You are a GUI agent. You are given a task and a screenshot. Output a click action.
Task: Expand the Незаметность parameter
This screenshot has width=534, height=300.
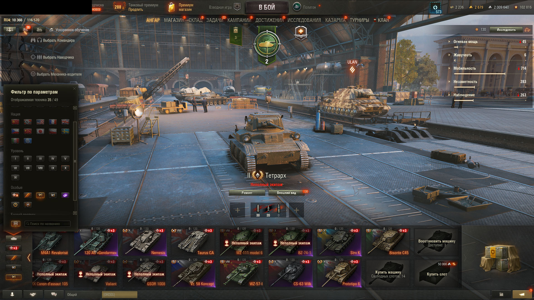(x=465, y=82)
